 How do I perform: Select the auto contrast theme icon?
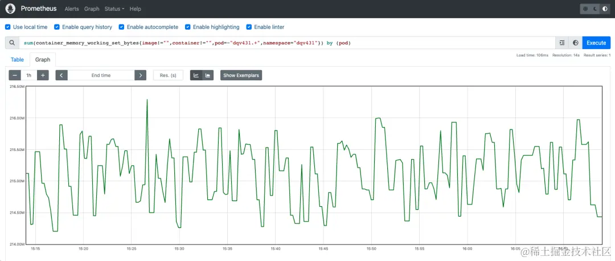pos(605,9)
